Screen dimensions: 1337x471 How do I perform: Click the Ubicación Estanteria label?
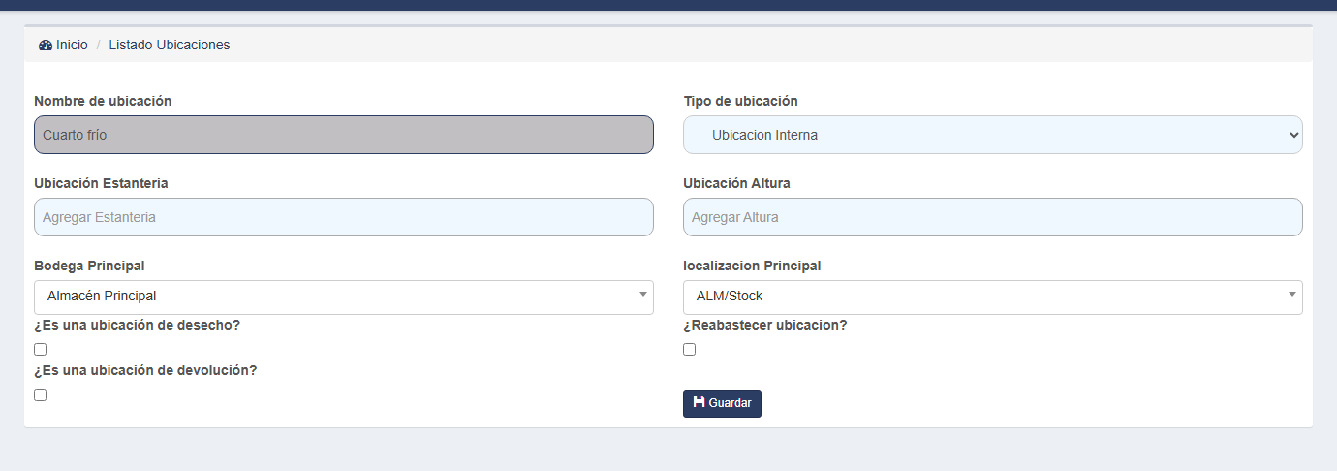101,183
